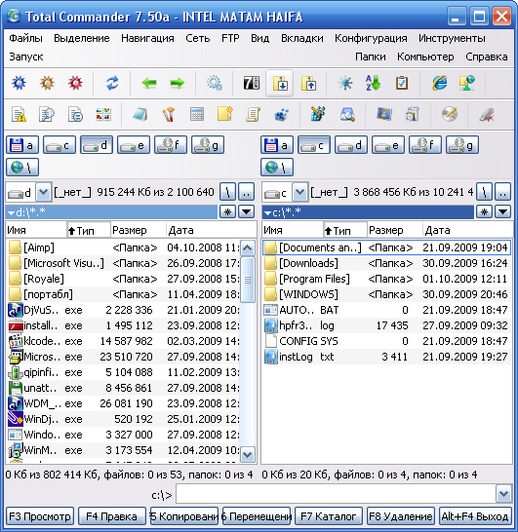The width and height of the screenshot is (518, 532).
Task: Open the Вкладки menu
Action: tap(302, 38)
